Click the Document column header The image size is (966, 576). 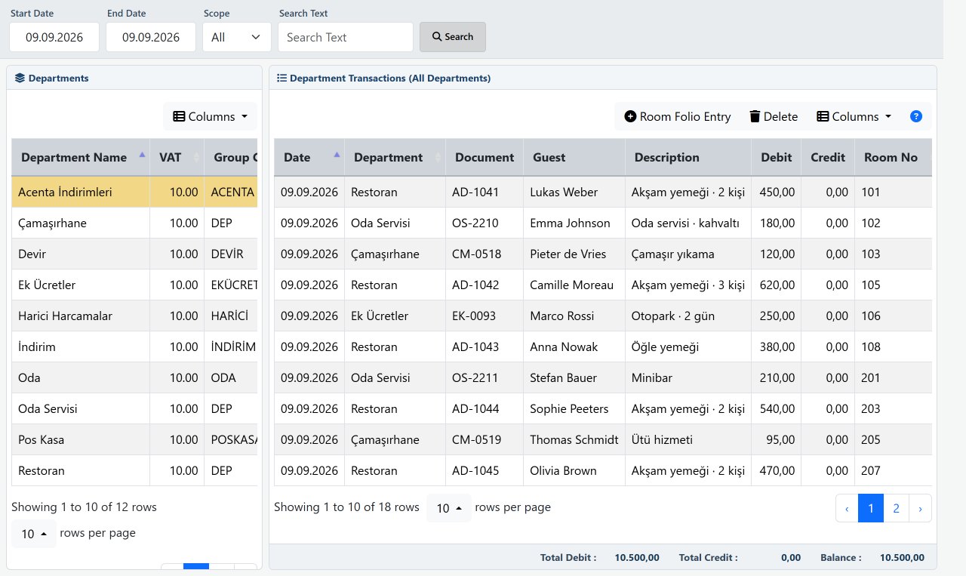(485, 157)
